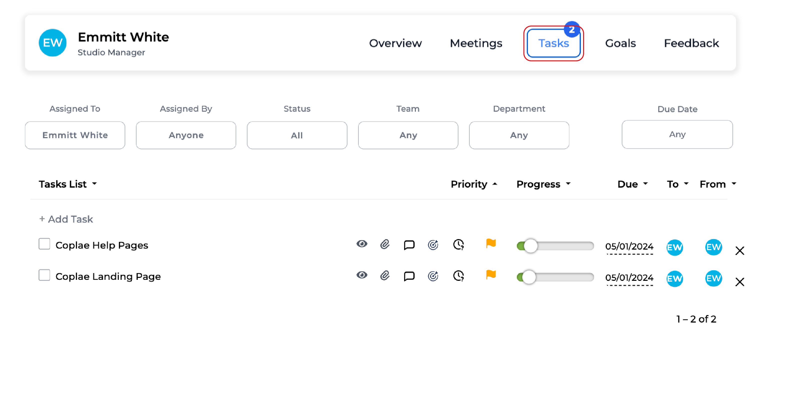Open the Assigned To Emmitt White dropdown
Screen dimensions: 796x401
click(x=75, y=135)
